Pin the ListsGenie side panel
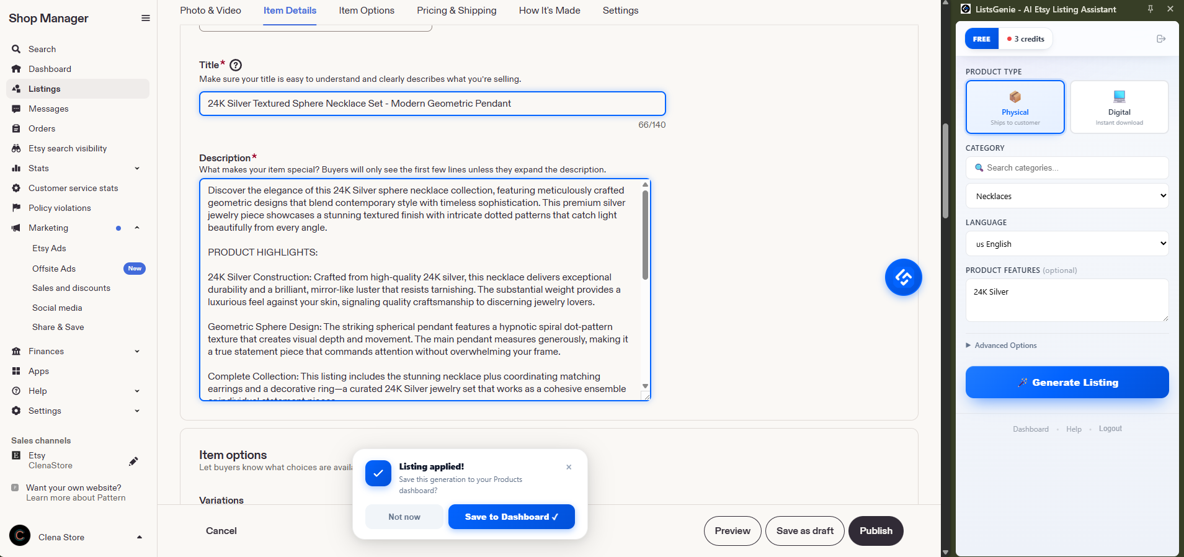Viewport: 1184px width, 557px height. click(1151, 9)
